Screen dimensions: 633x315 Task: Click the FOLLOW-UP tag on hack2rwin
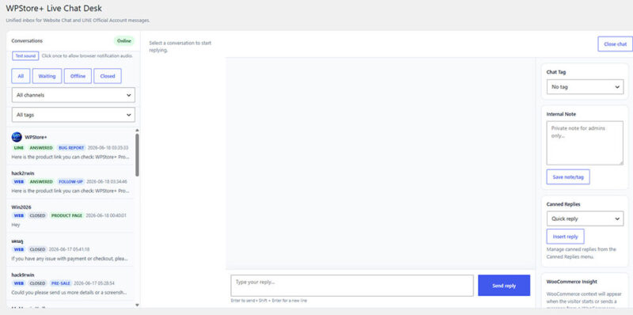pos(70,182)
